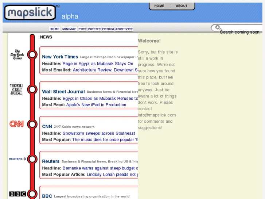
Task: Open the Reuters title link
Action: pyautogui.click(x=51, y=161)
